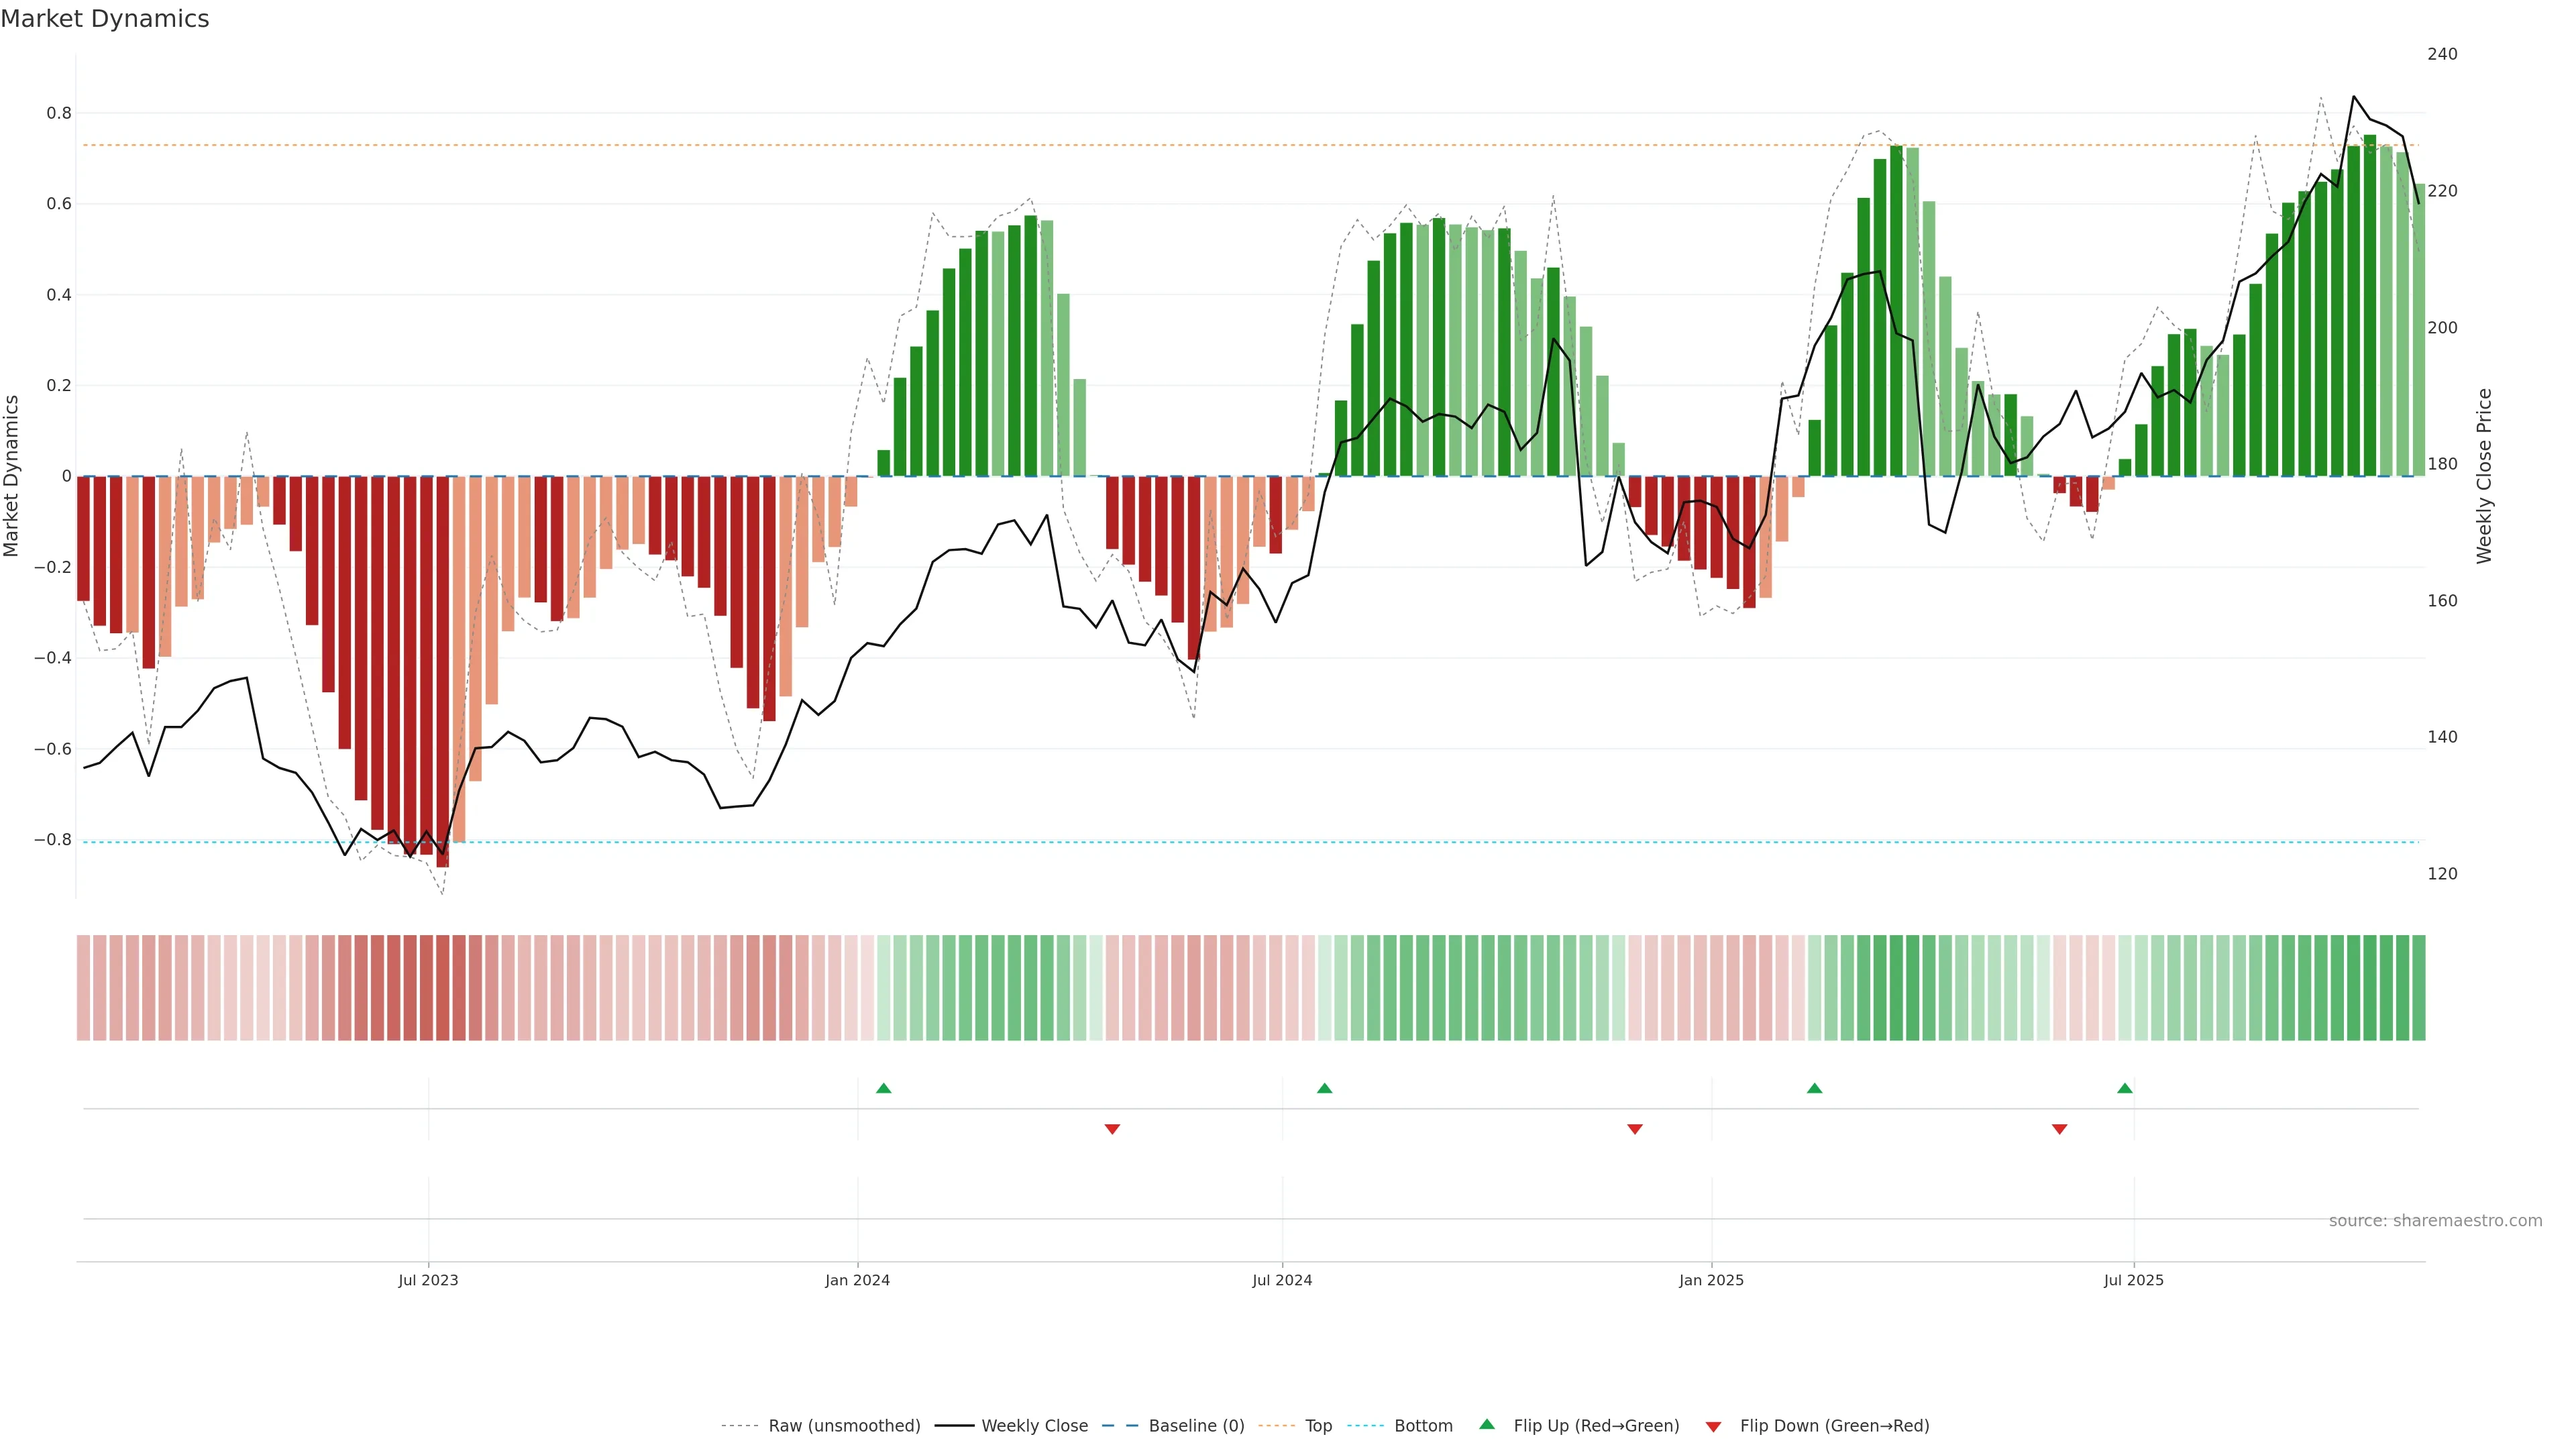This screenshot has width=2576, height=1449.
Task: Toggle the Weekly Close legend entry
Action: [1034, 1426]
